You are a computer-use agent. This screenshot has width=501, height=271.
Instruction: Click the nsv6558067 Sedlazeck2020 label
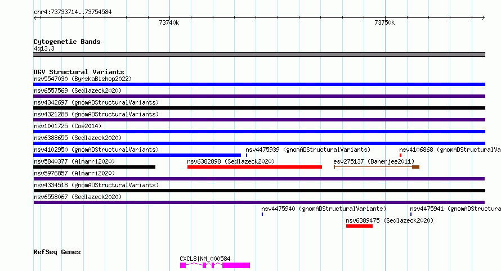[x=78, y=197]
